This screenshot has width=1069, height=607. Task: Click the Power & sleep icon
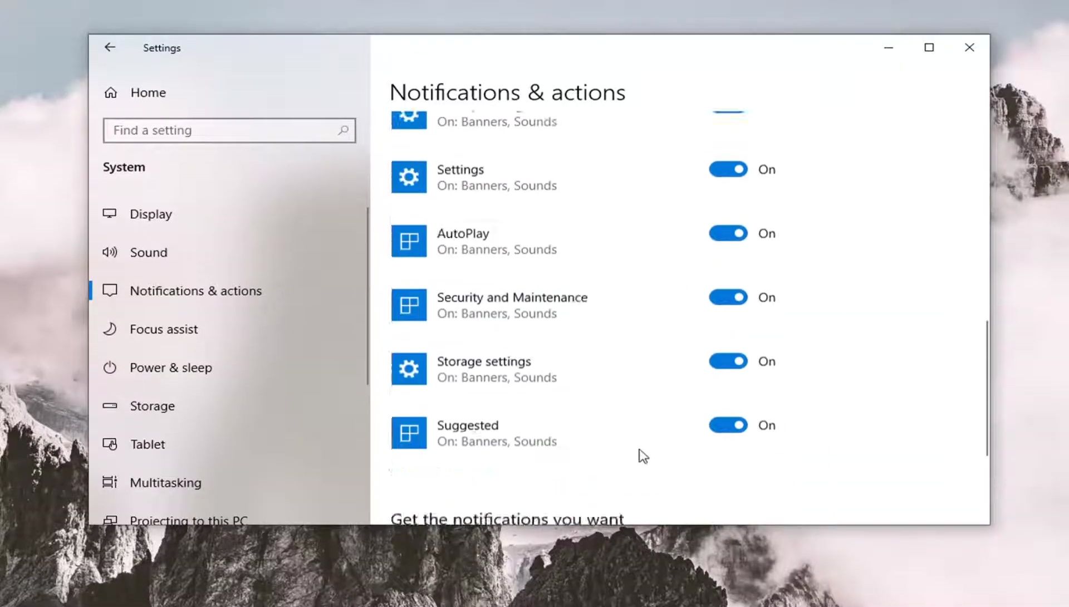point(110,368)
